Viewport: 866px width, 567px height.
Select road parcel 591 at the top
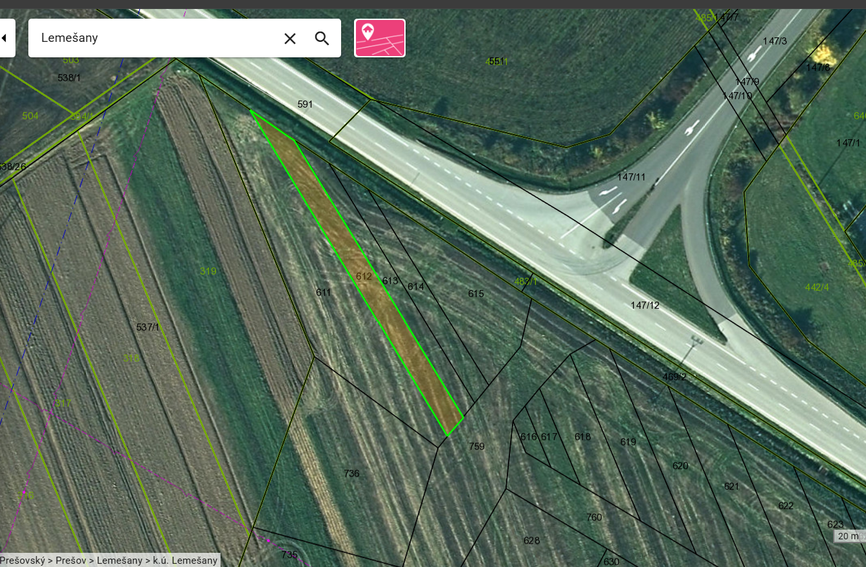[305, 104]
